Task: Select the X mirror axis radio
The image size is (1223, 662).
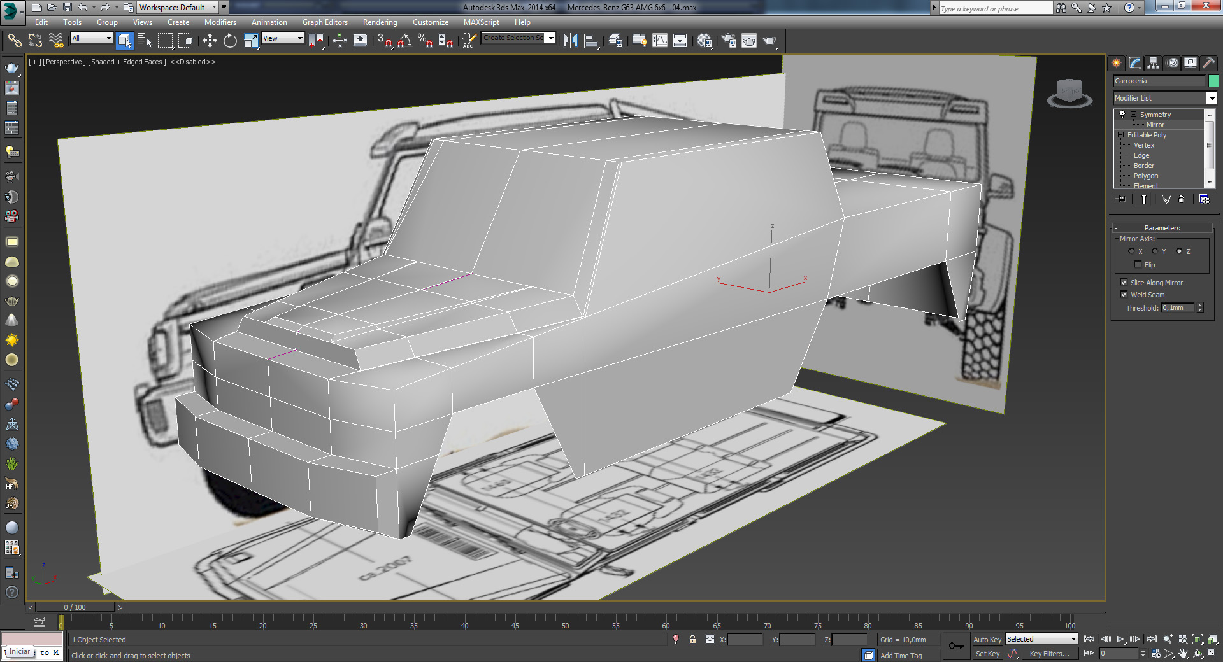Action: tap(1131, 251)
